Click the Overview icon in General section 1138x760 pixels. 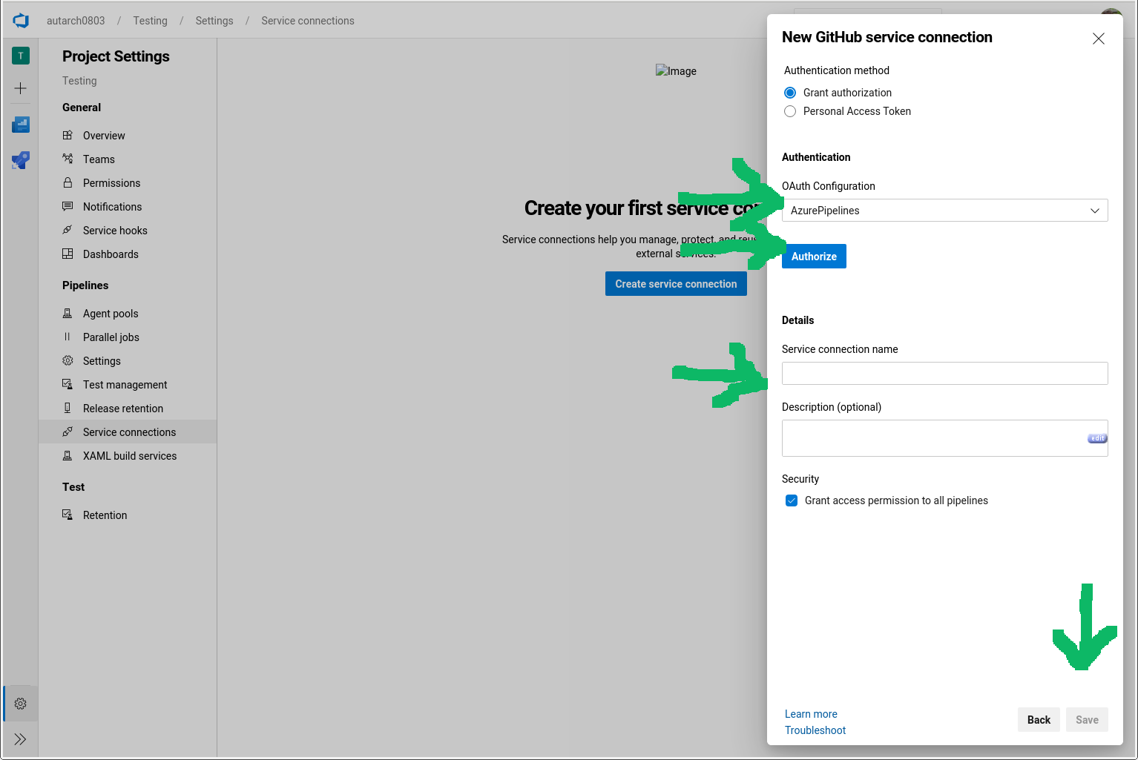point(68,135)
